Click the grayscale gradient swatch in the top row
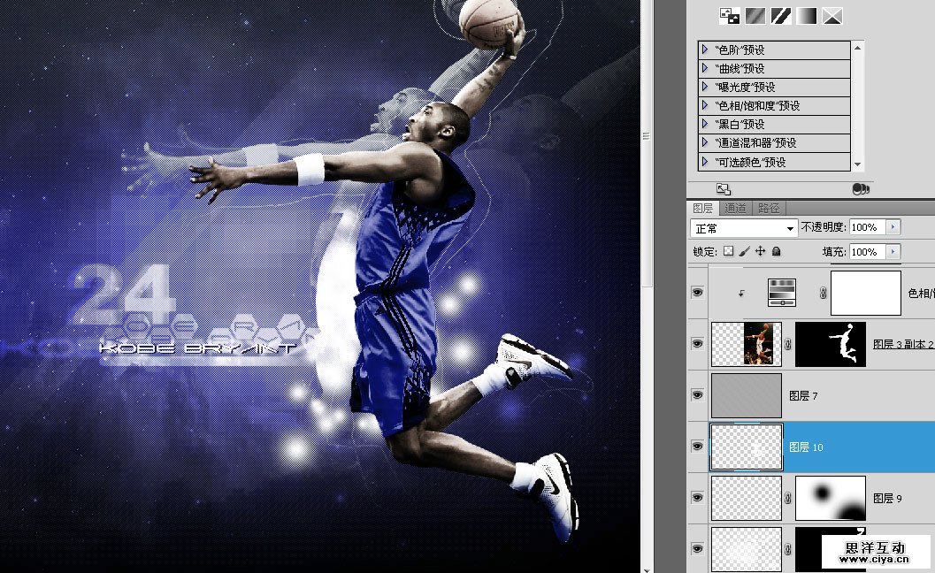935x573 pixels. point(805,15)
